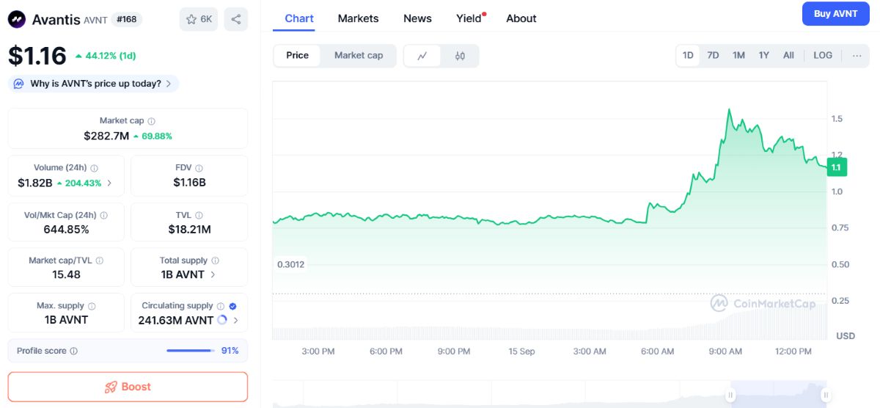This screenshot has width=880, height=408.
Task: Expand the Why is AVNT's price up chevron
Action: pos(169,84)
